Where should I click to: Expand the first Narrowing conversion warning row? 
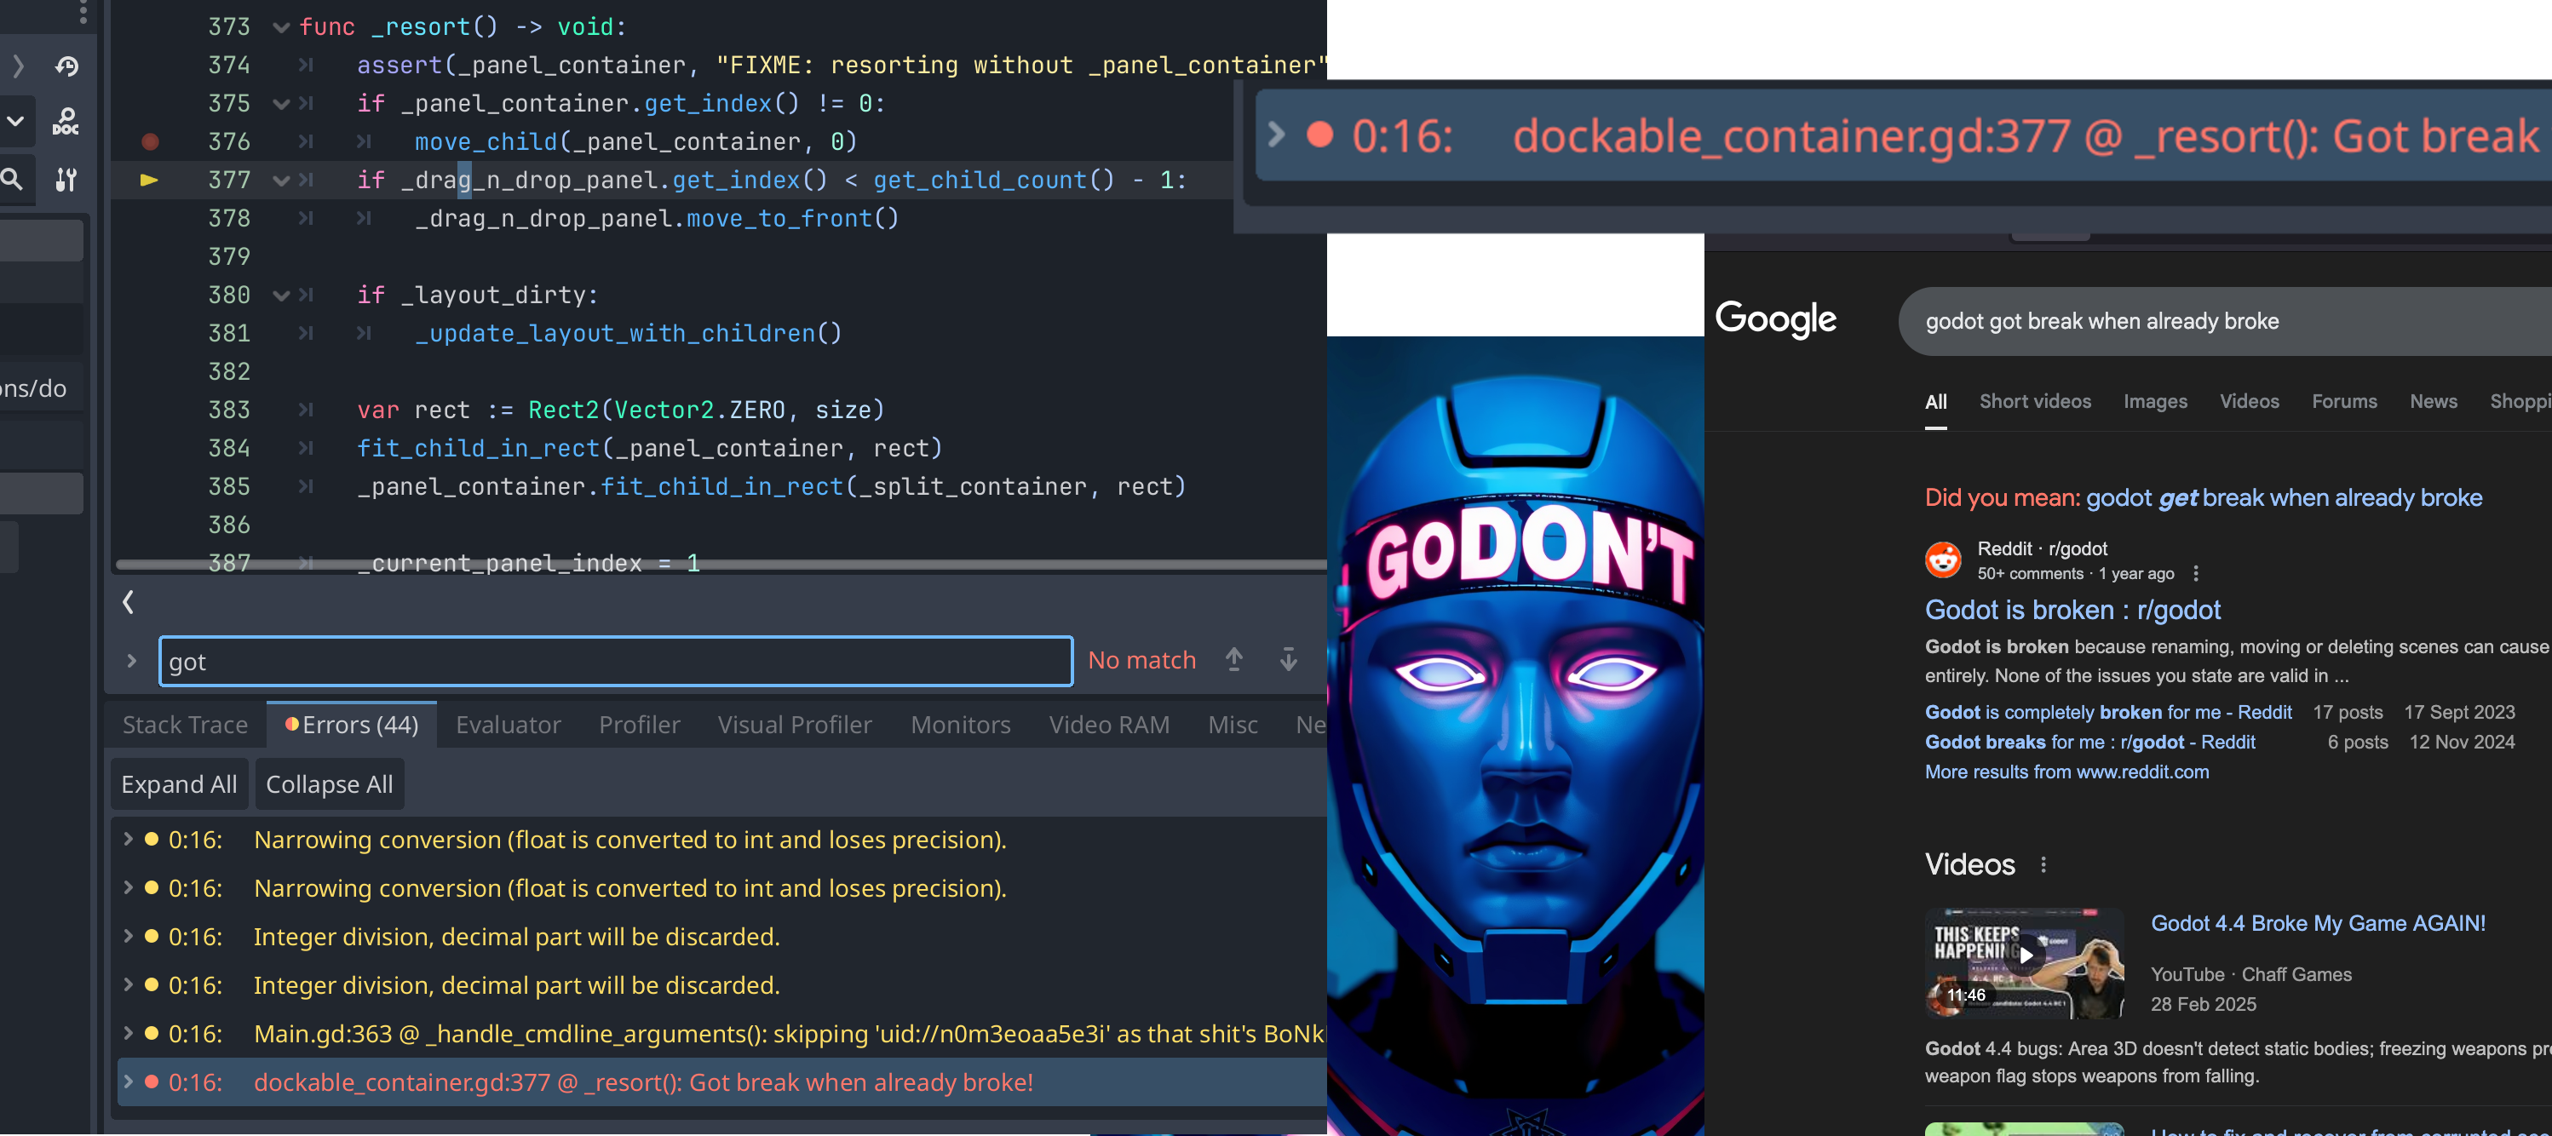[x=128, y=839]
